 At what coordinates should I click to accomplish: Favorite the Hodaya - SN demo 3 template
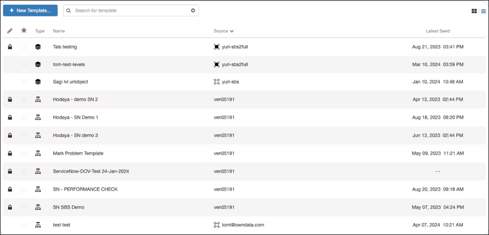pyautogui.click(x=24, y=135)
